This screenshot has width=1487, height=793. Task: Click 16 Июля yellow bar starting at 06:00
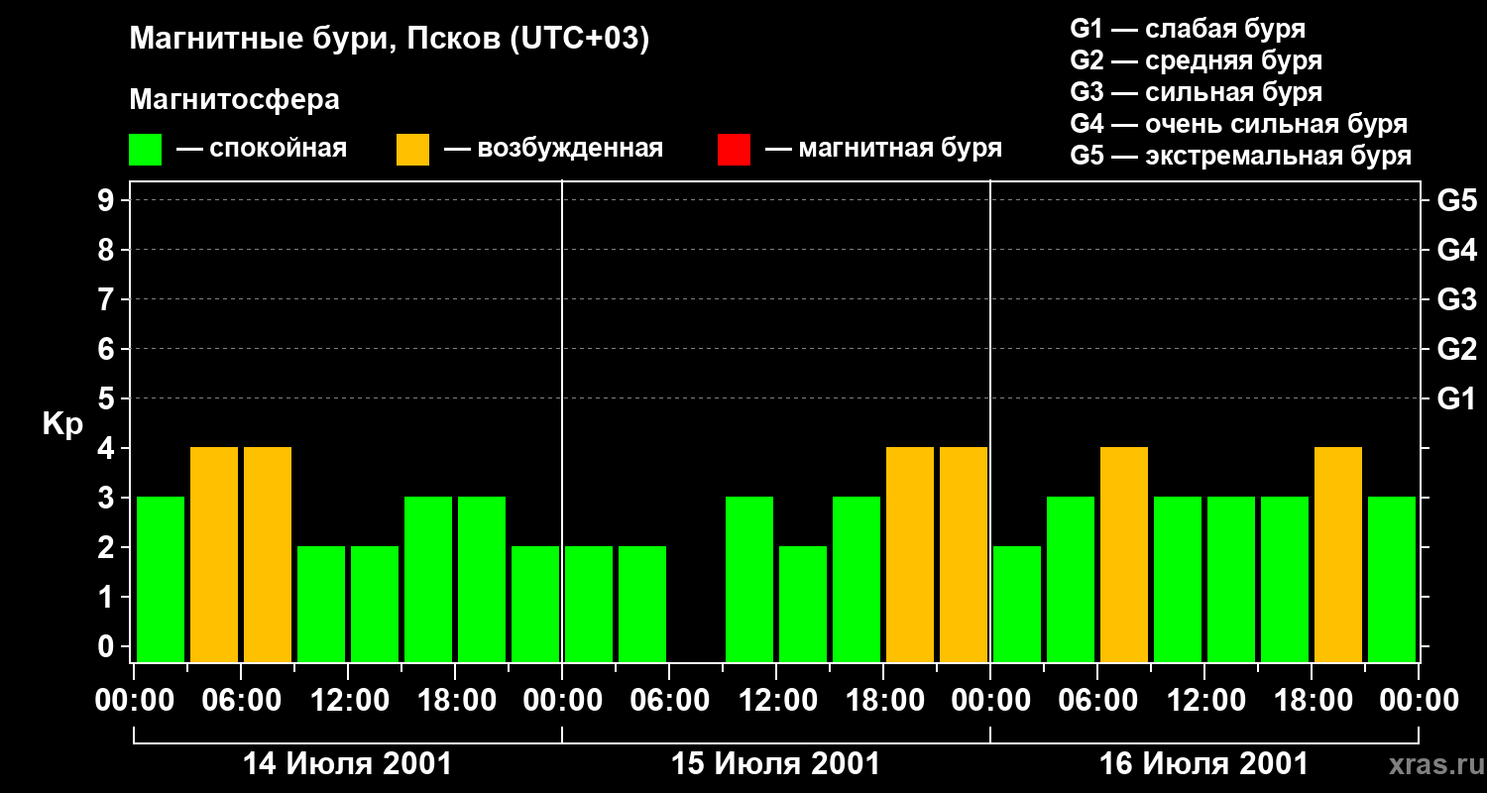click(x=1124, y=554)
